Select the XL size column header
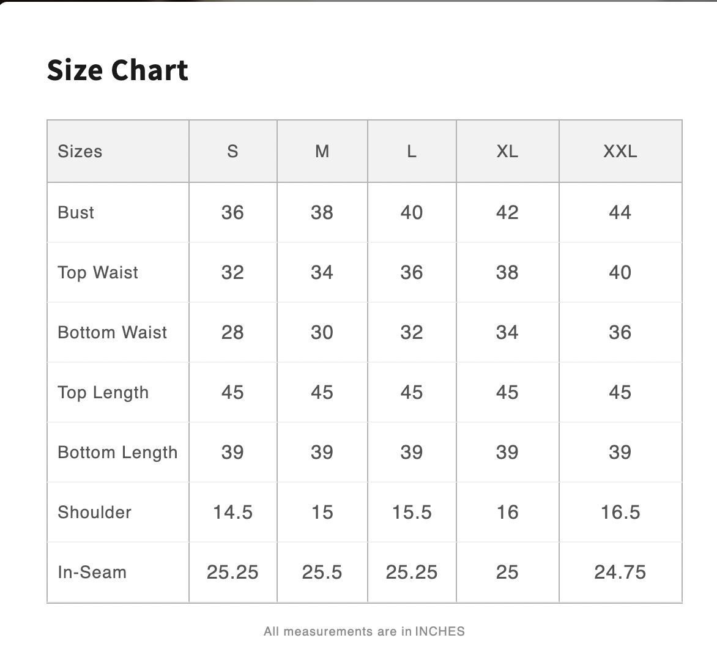Viewport: 717px width, 668px height. click(x=507, y=151)
